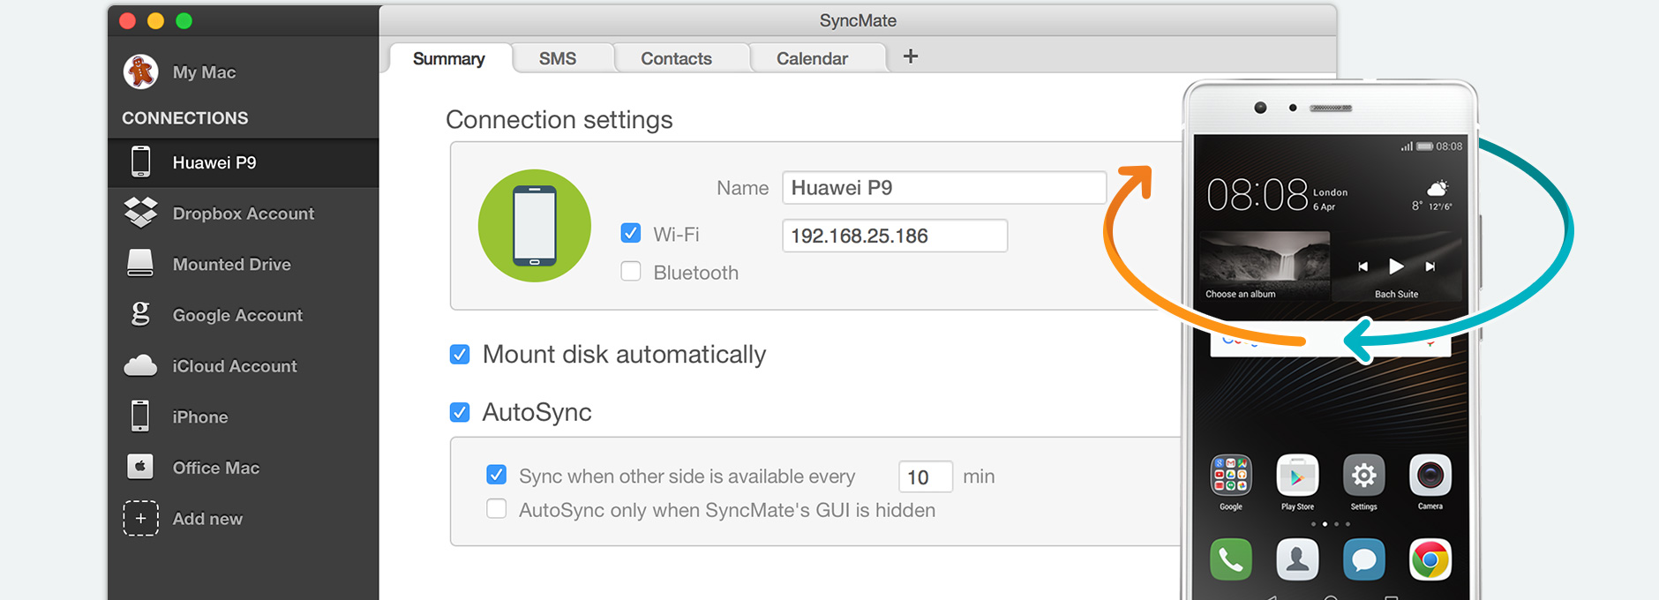Click the My Mac avatar icon

pyautogui.click(x=140, y=71)
